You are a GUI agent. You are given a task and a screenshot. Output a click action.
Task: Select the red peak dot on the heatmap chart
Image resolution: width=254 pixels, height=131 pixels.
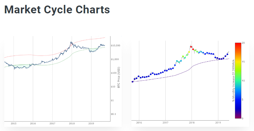tap(191, 46)
